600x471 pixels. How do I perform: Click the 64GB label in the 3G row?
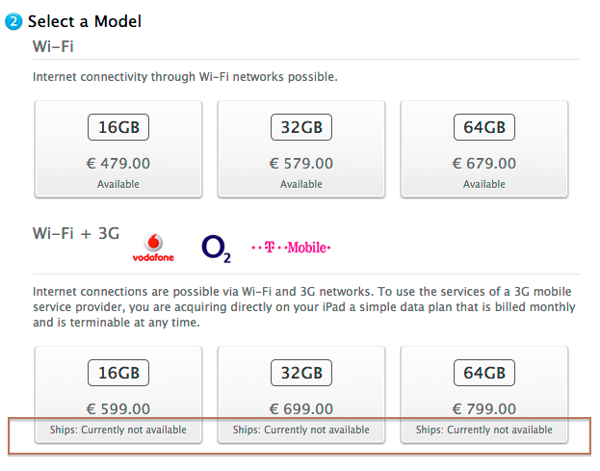[484, 373]
